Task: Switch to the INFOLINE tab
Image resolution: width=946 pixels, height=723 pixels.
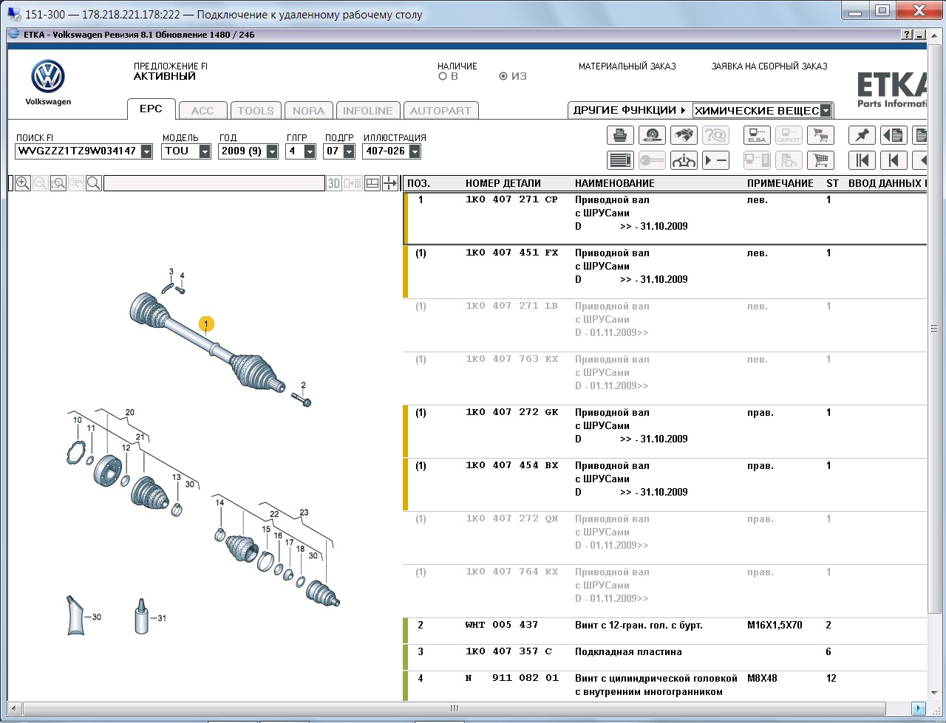Action: tap(368, 111)
